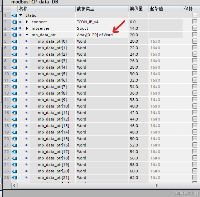This screenshot has height=197, width=200.
Task: Select the offset 14.0 cell
Action: [x=139, y=28]
